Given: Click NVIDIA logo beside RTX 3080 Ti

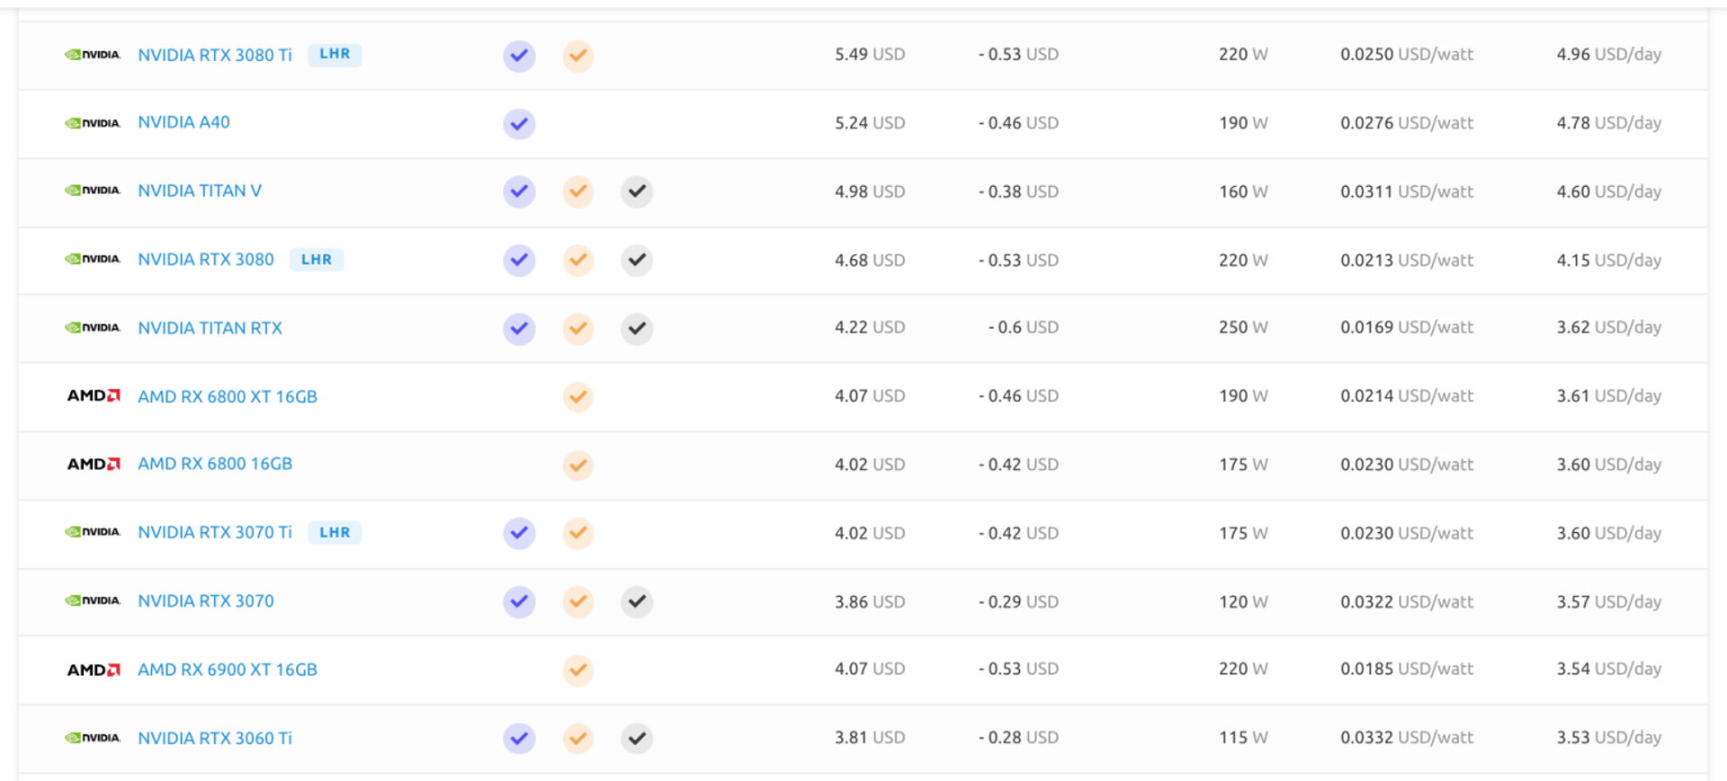Looking at the screenshot, I should tap(93, 55).
